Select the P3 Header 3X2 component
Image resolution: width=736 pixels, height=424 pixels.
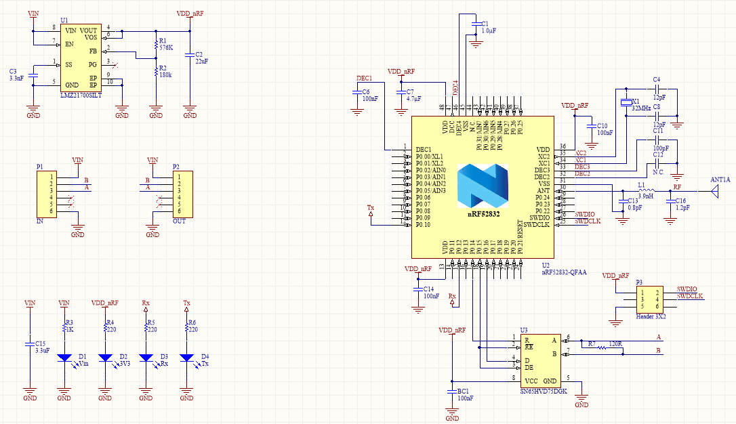point(650,299)
